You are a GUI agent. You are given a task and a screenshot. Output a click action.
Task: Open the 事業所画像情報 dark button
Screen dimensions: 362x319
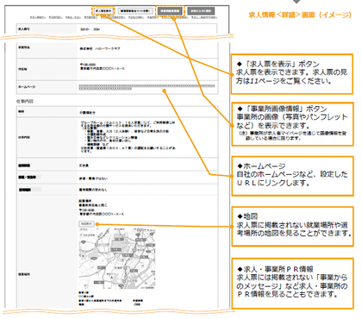click(170, 11)
